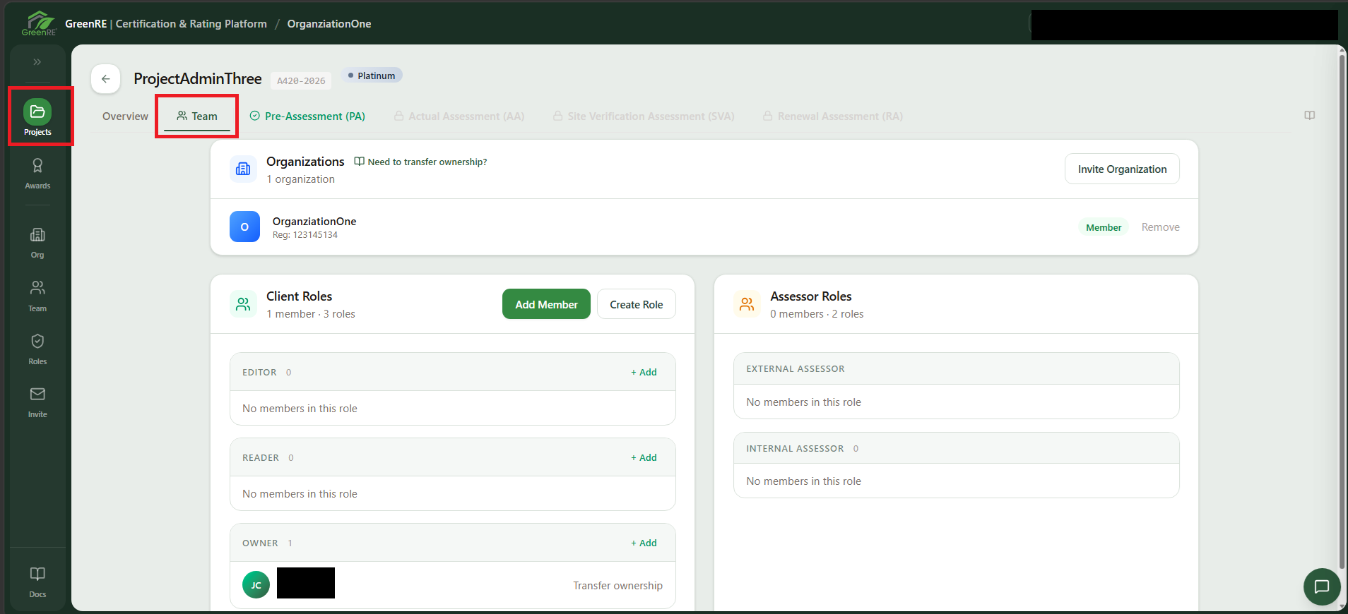Remove OrganziationOne from the project
This screenshot has height=614, width=1348.
[1160, 227]
